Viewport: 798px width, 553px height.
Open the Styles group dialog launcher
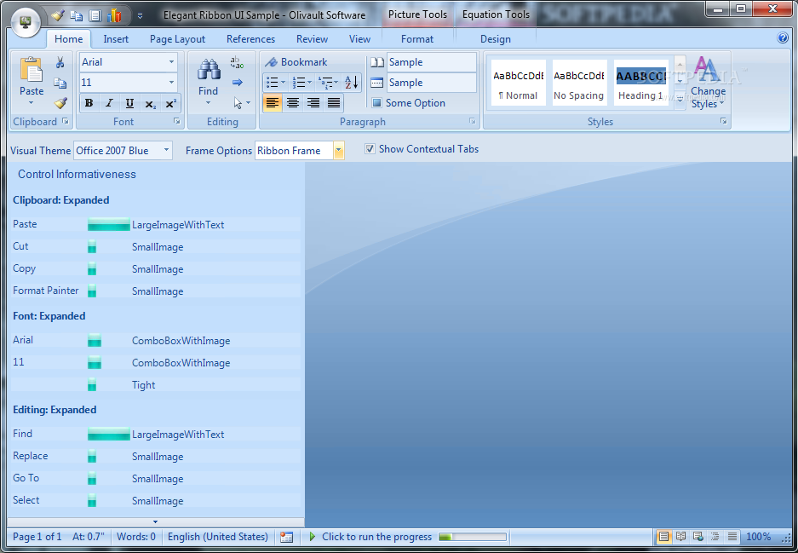tap(723, 121)
